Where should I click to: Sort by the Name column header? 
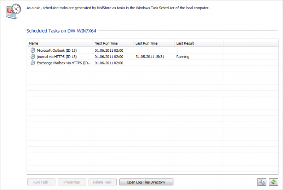click(x=60, y=43)
